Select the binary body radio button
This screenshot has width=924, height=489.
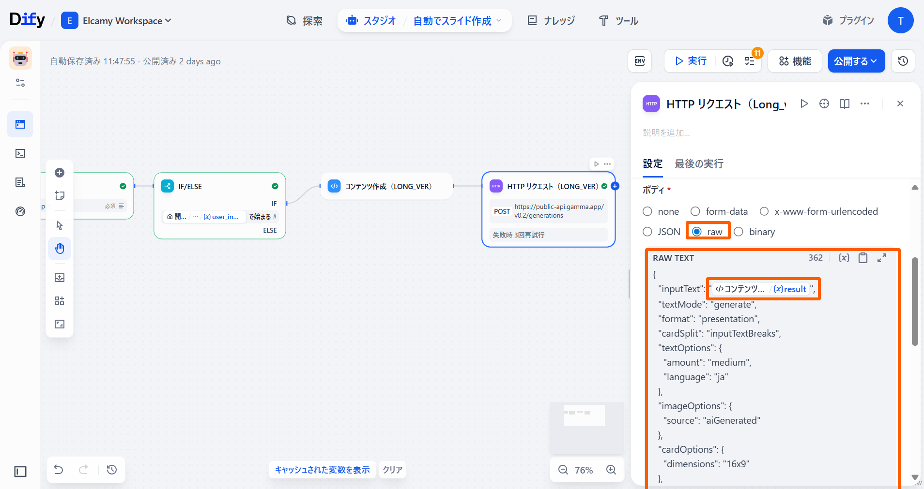(x=739, y=232)
